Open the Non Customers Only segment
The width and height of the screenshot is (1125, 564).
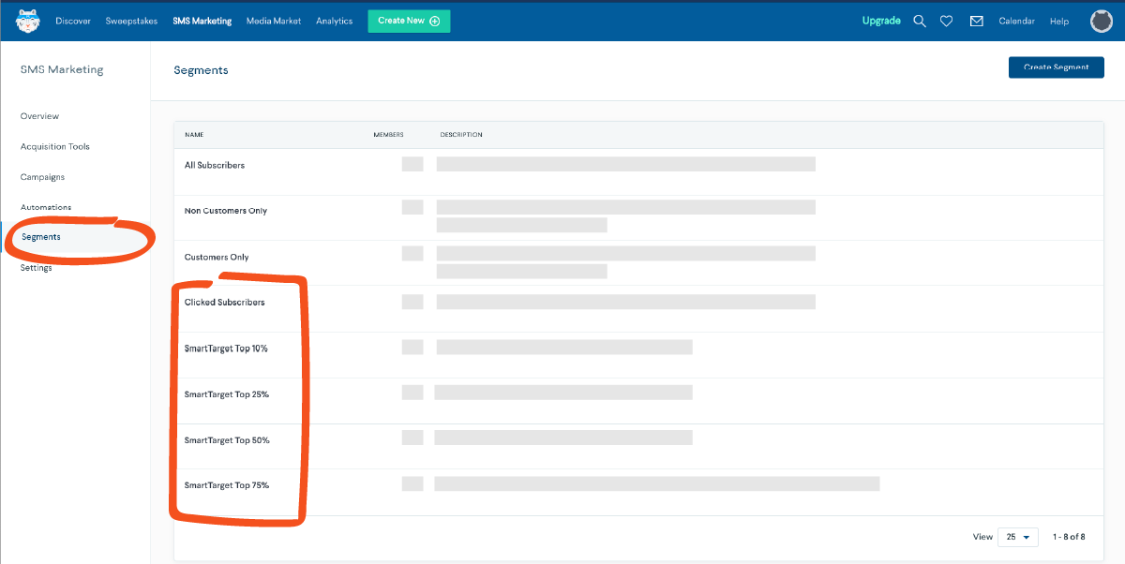226,211
